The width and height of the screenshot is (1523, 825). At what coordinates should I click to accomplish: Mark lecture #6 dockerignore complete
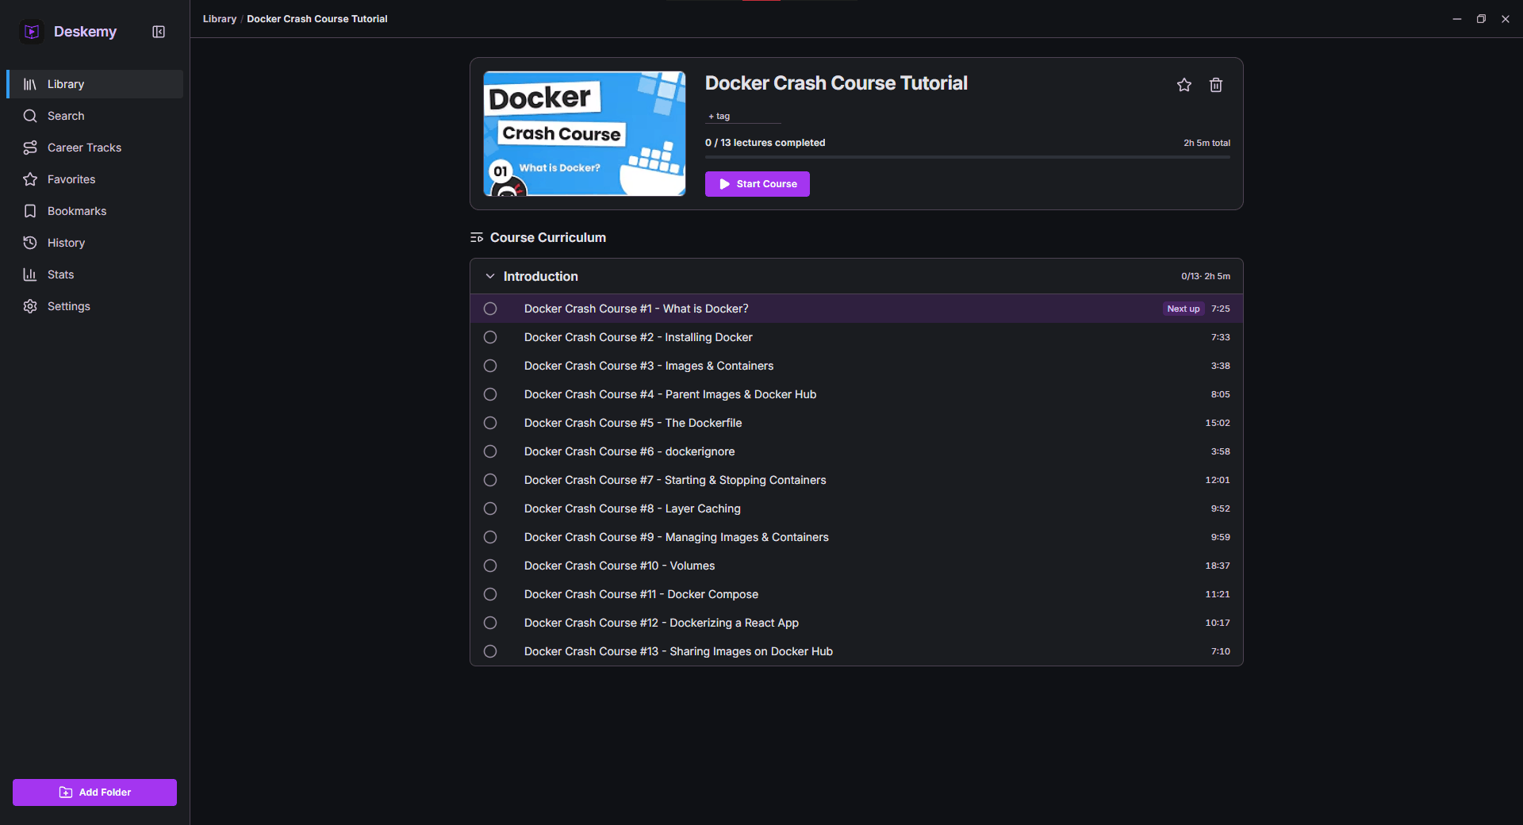(x=490, y=451)
